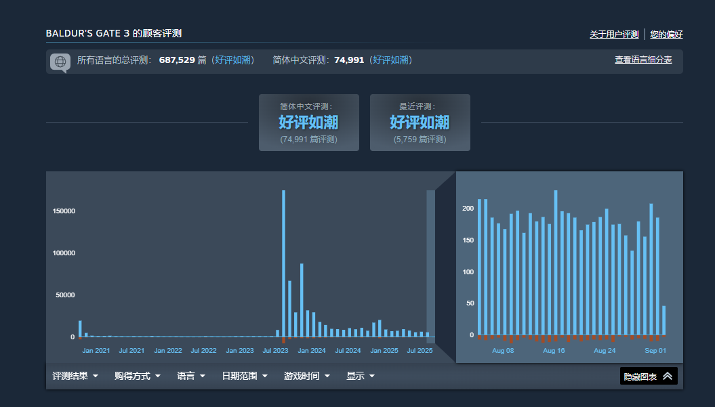Open the 评测结果 dropdown filter
The image size is (715, 407).
[75, 376]
